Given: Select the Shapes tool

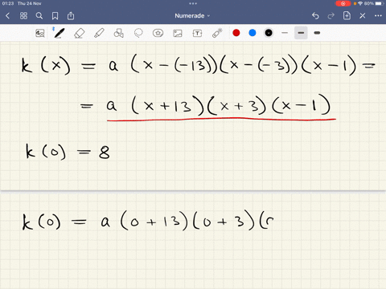Looking at the screenshot, I should pyautogui.click(x=118, y=33).
